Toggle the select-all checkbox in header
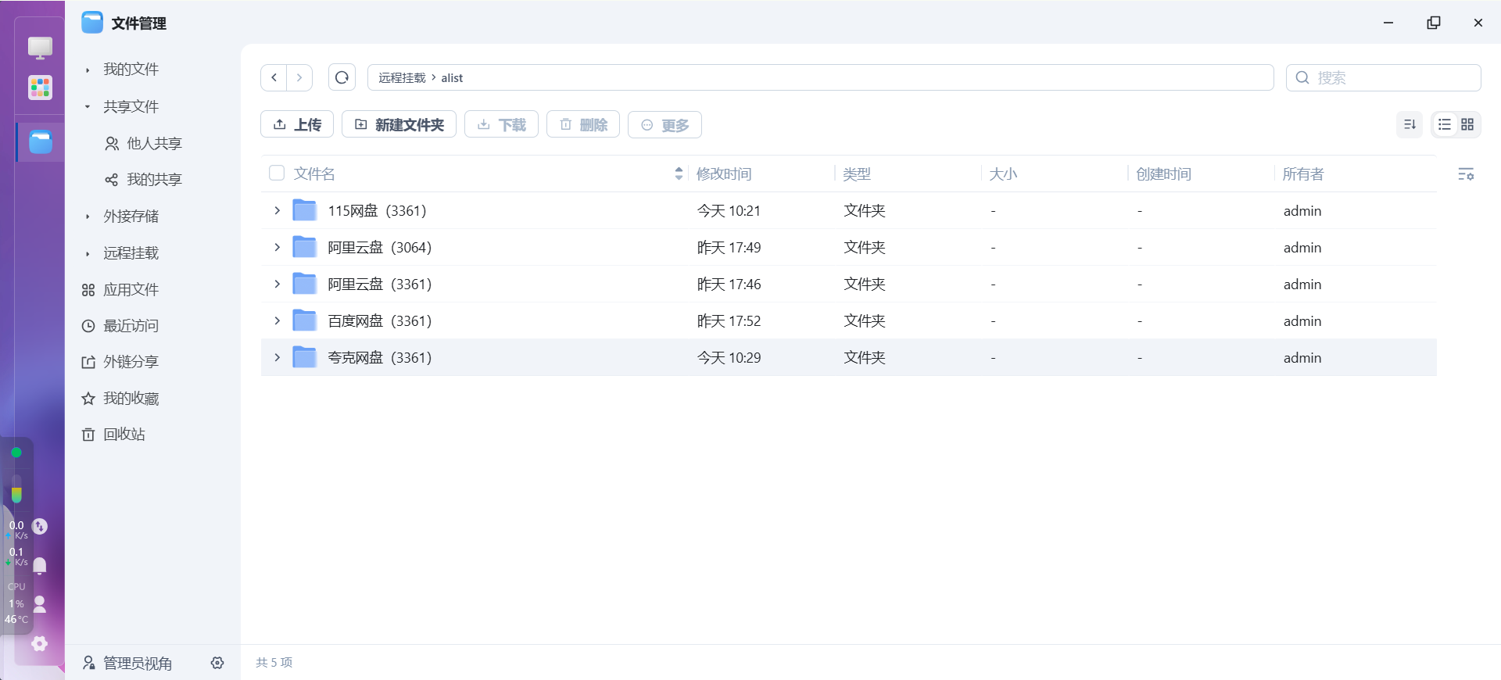The image size is (1501, 680). click(277, 173)
